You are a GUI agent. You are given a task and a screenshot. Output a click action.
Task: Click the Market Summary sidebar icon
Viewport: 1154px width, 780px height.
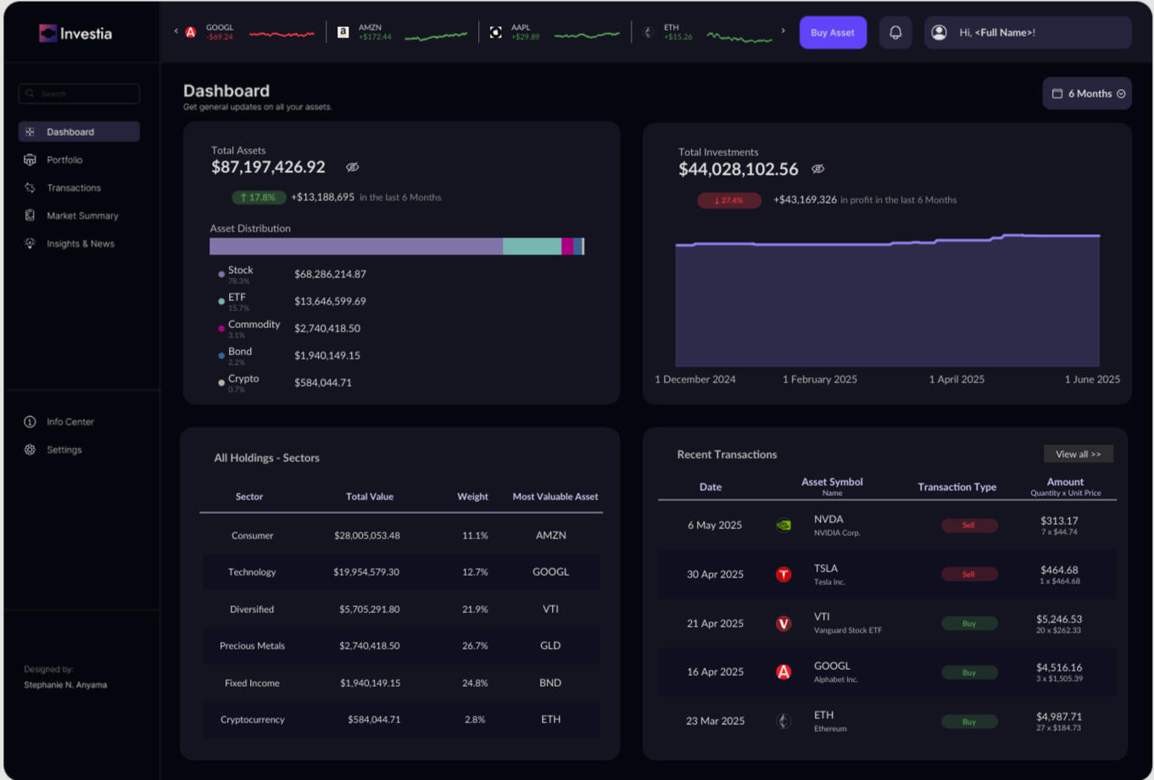tap(30, 215)
